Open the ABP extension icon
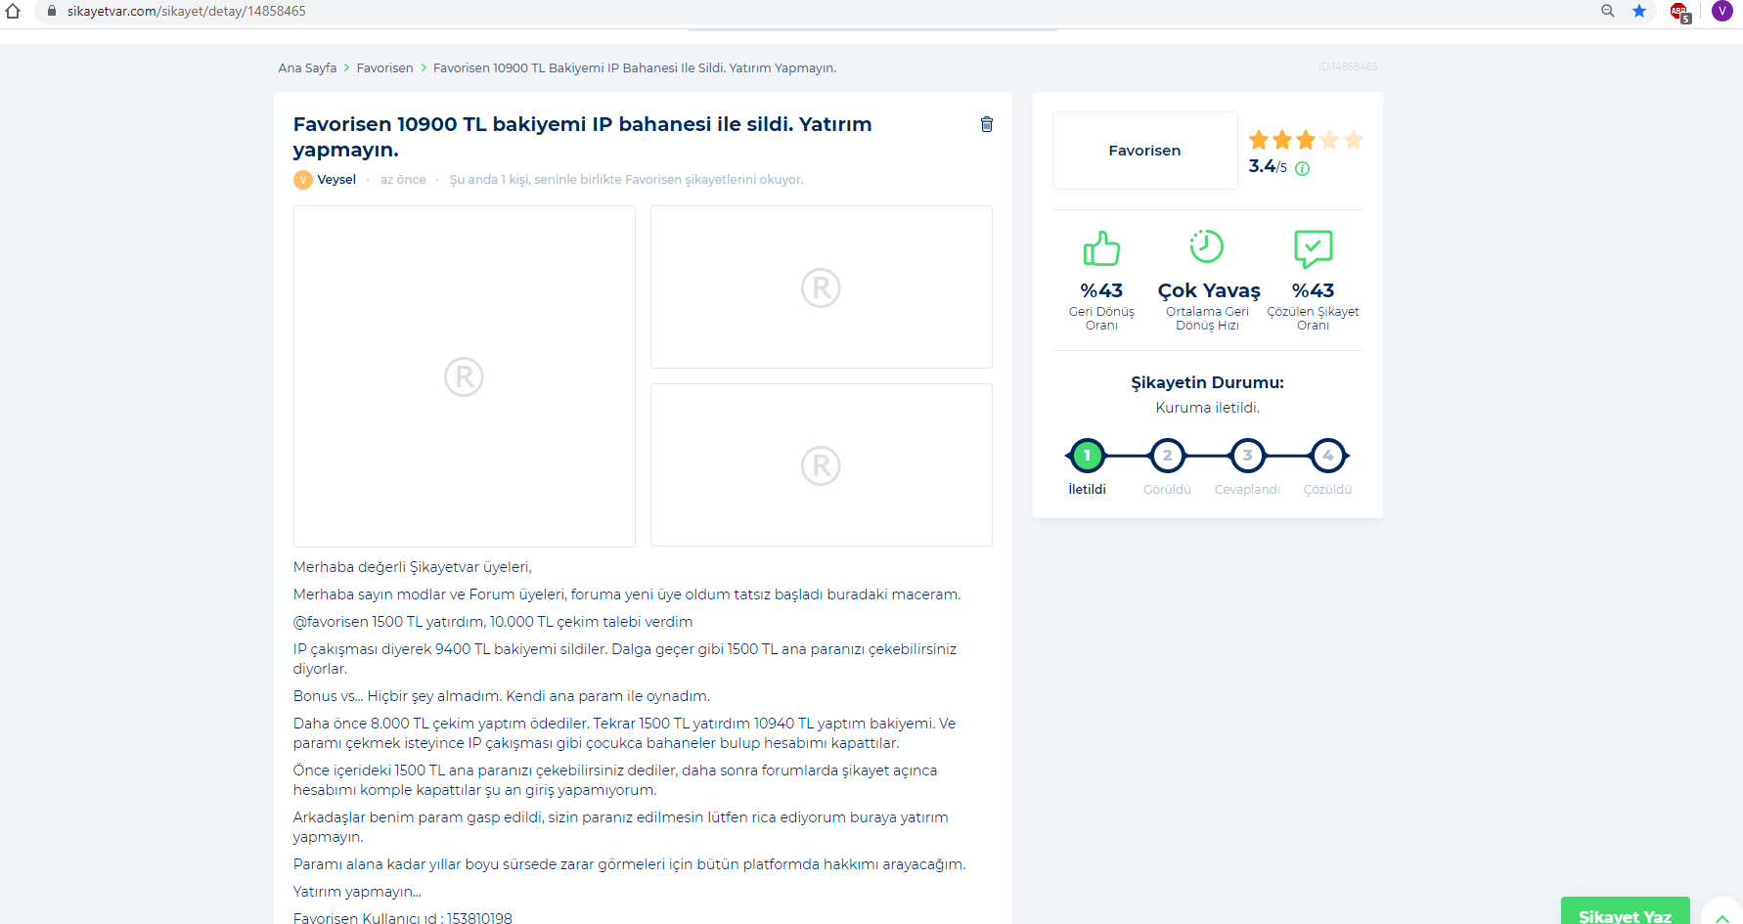1743x924 pixels. click(1680, 12)
